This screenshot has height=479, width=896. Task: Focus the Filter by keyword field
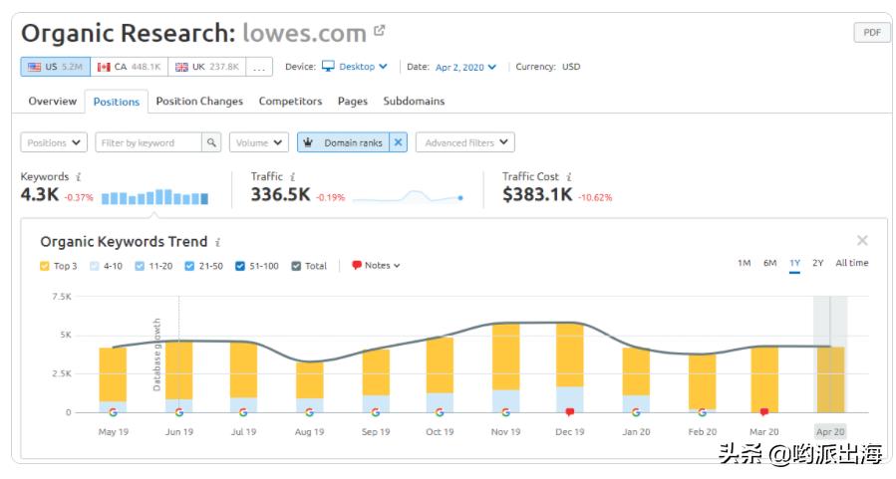click(149, 142)
